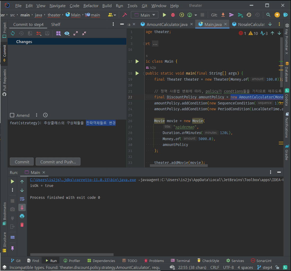The height and width of the screenshot is (271, 291).
Task: Clear run console with trash icon
Action: (x=22, y=225)
